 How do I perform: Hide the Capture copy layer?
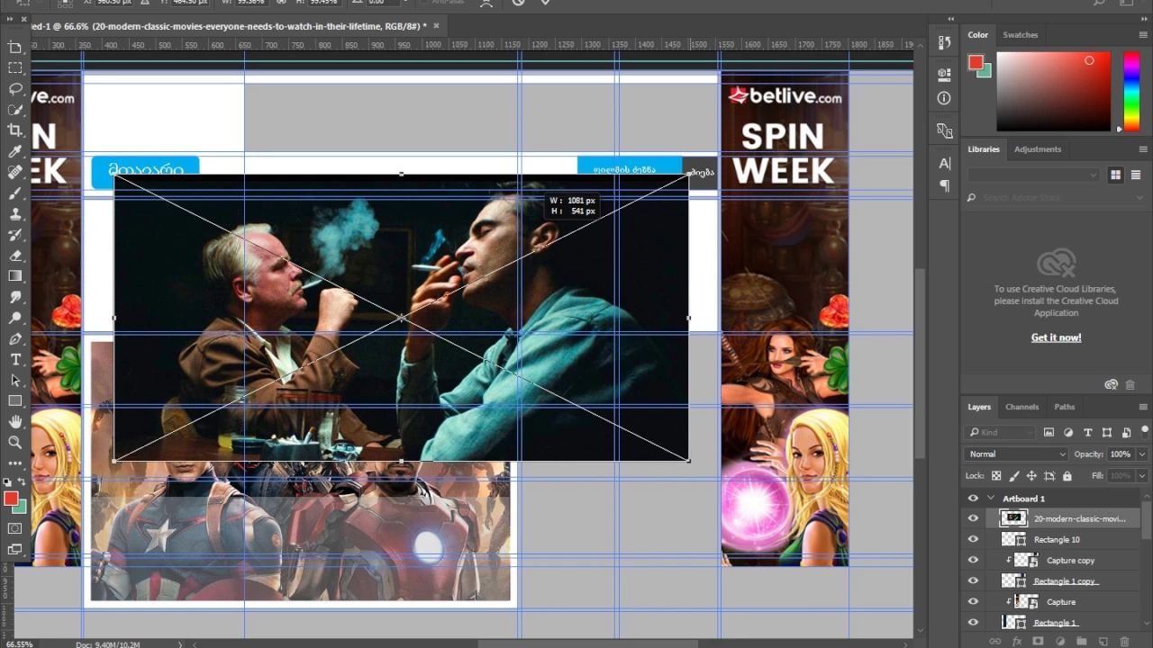coord(973,560)
